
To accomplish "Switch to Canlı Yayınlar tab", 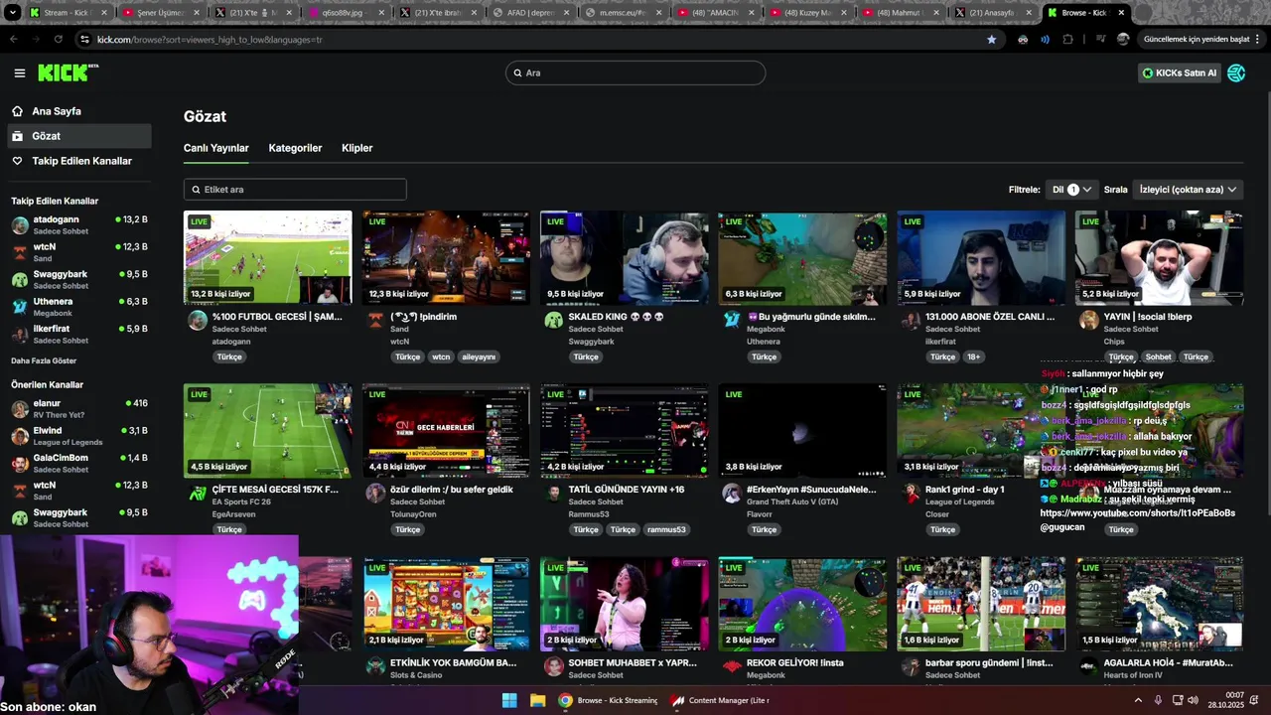I will (216, 148).
